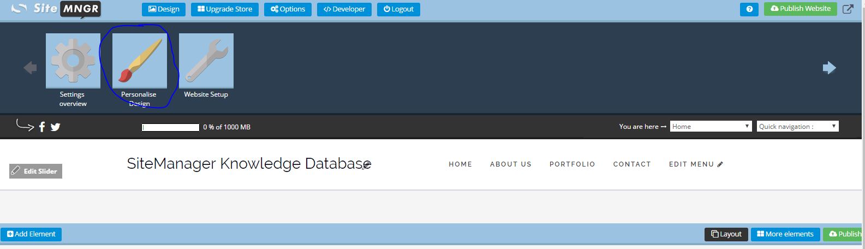Click the bottom Publish button
Screen dimensions: 865x249
844,234
